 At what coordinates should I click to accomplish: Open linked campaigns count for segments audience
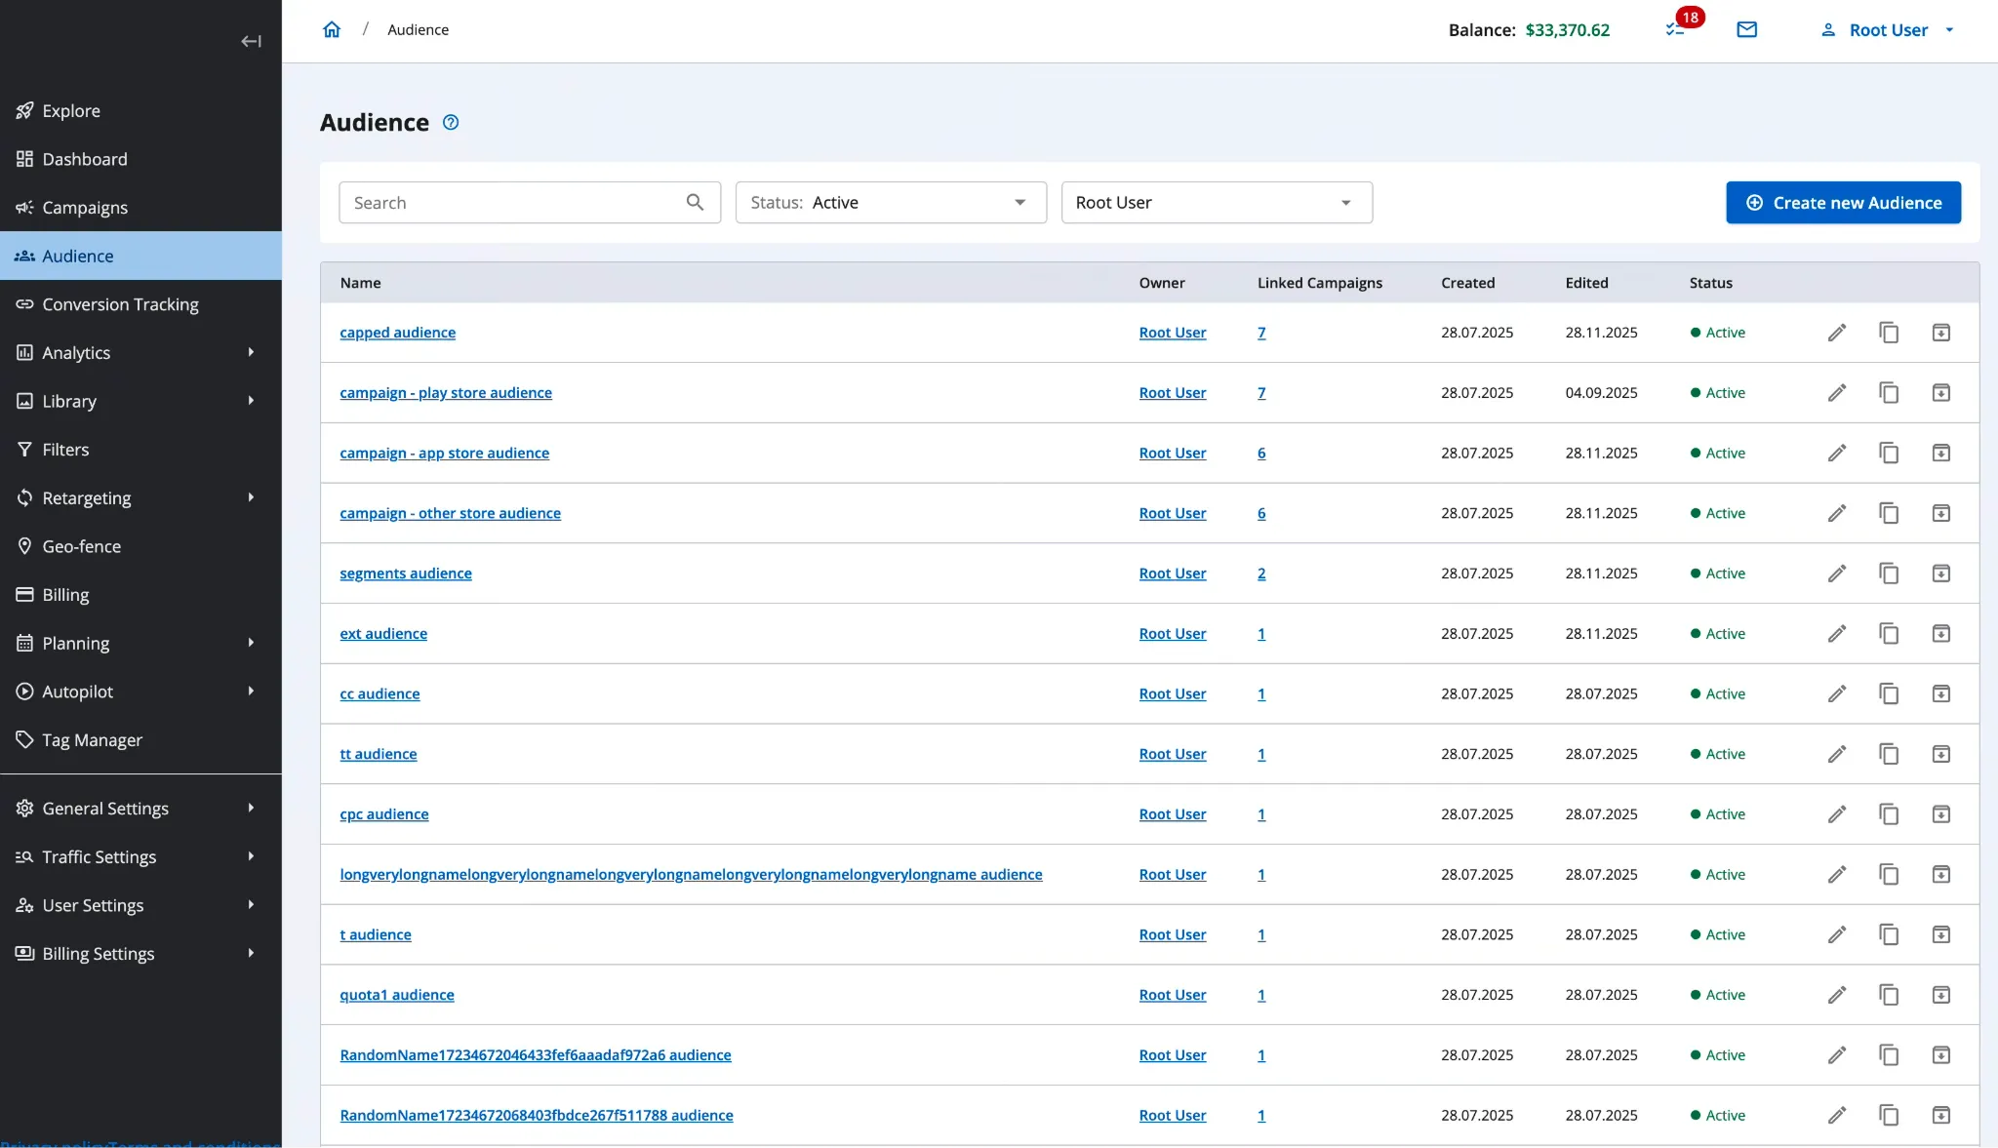(1261, 574)
